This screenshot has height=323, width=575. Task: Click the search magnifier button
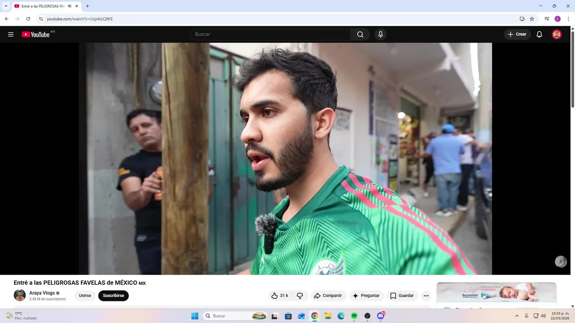360,35
